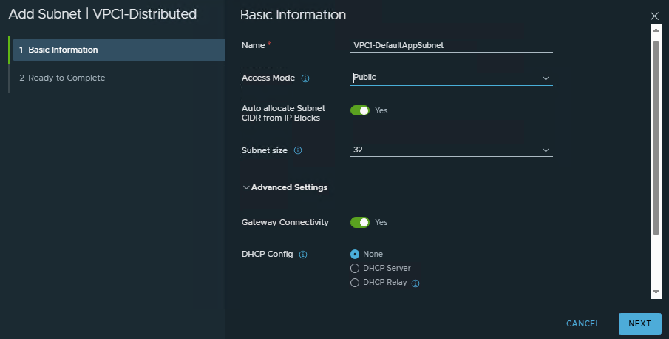The width and height of the screenshot is (669, 339).
Task: Select None for DHCP Config
Action: [355, 254]
